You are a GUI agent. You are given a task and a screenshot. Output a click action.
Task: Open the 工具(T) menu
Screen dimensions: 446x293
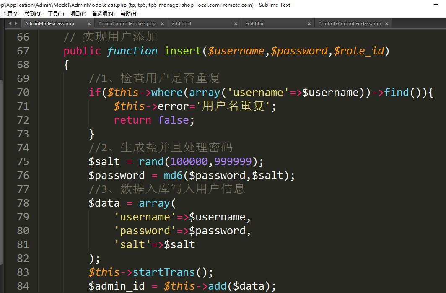(x=56, y=14)
